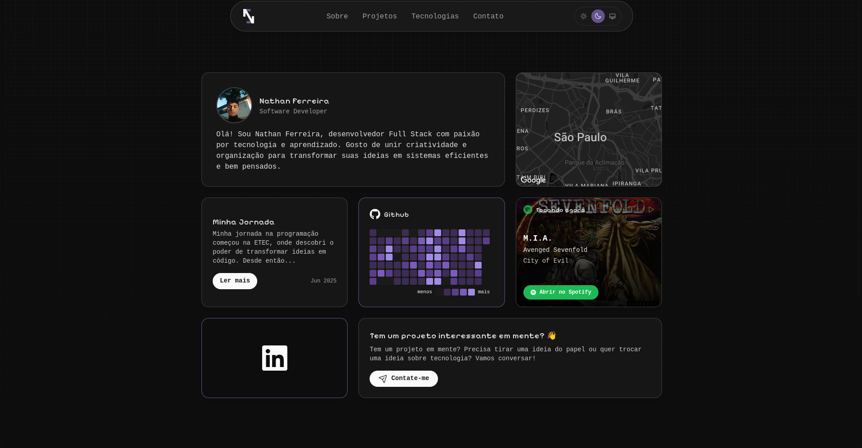This screenshot has width=862, height=448.
Task: Open the LinkedIn icon card
Action: (274, 358)
